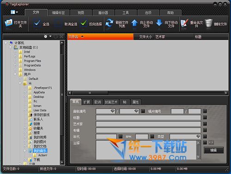Click the delete file trash can icon
This screenshot has width=231, height=174.
[x=209, y=23]
